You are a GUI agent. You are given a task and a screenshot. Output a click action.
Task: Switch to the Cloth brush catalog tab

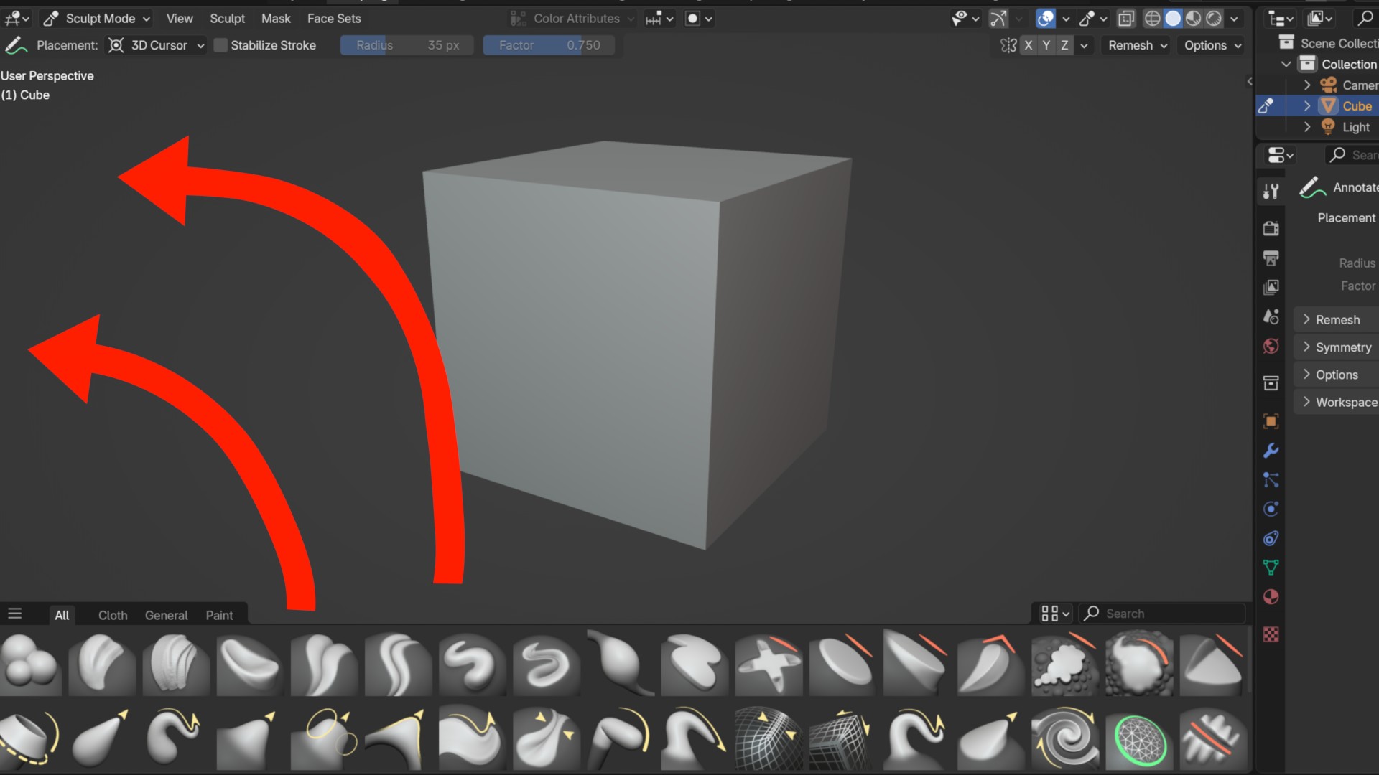click(x=113, y=615)
